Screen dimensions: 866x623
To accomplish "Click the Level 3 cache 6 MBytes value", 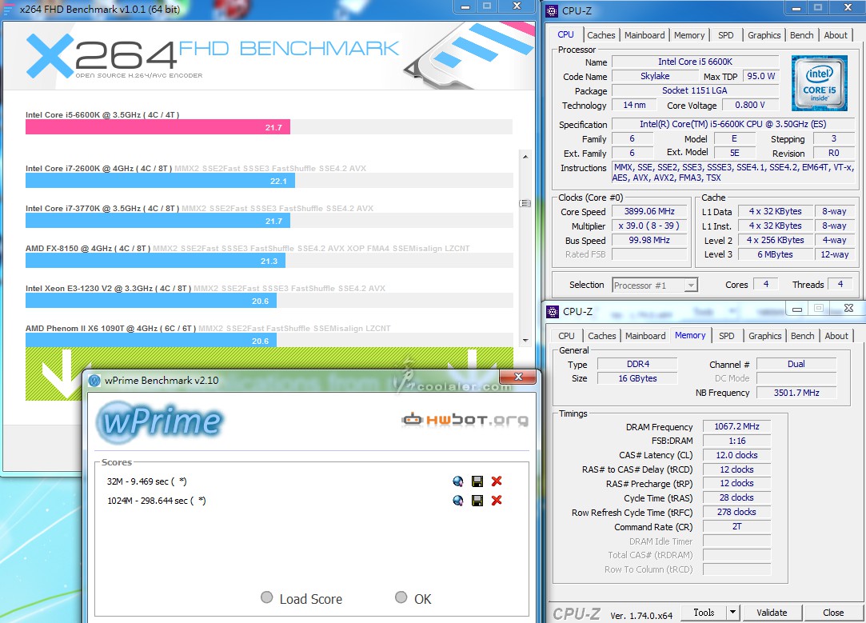I will (x=775, y=254).
